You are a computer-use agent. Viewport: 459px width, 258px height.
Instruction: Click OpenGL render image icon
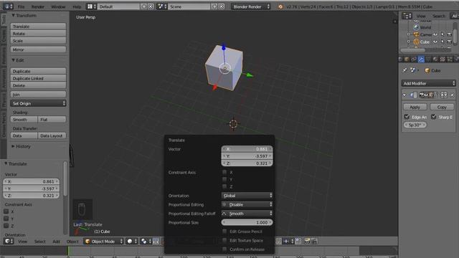coord(307,241)
